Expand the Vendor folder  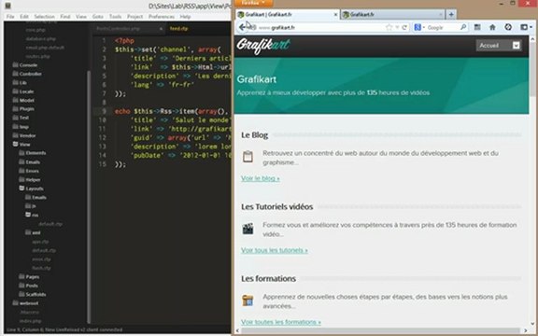point(24,135)
